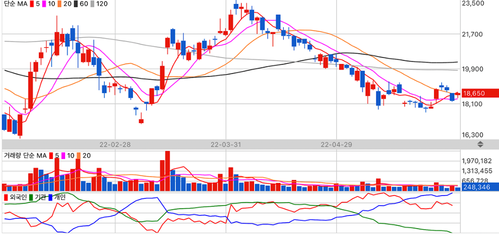499x236 pixels.
Task: Click the black 60-day MA legend swatch
Action: pyautogui.click(x=75, y=4)
